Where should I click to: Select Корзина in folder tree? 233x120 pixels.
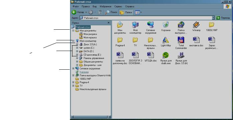pyautogui.click(x=84, y=72)
